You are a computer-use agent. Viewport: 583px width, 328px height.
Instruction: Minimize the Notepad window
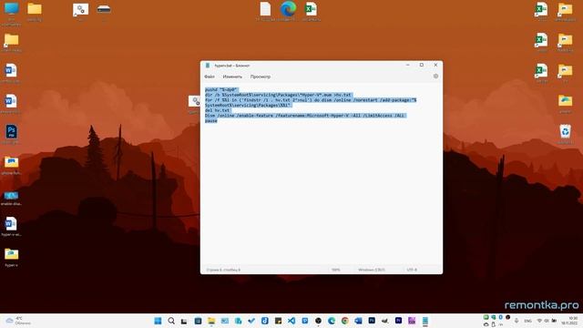[407, 65]
